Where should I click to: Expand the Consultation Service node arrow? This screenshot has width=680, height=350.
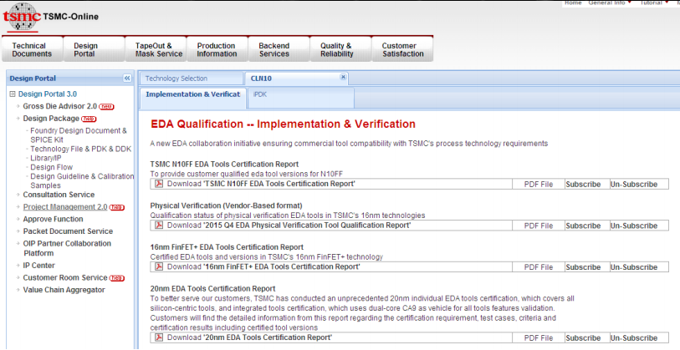coord(18,195)
